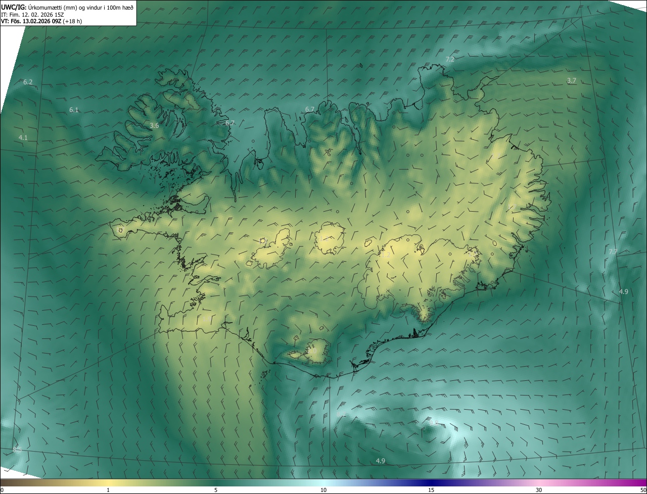Viewport: 647px width, 494px height.
Task: Click the 50 tick on the color scale
Action: 643,490
